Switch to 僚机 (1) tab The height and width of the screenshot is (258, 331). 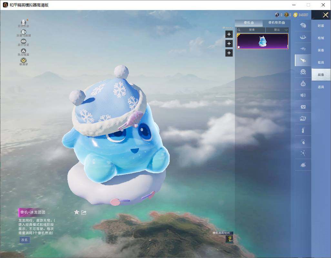click(249, 23)
